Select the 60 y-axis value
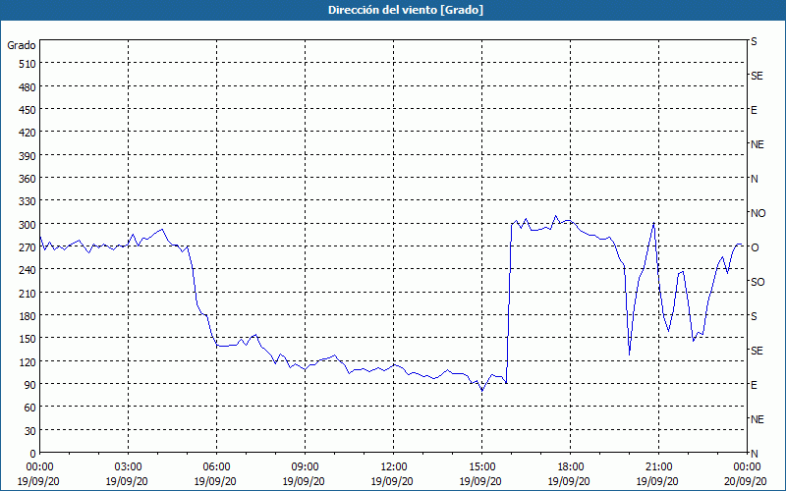This screenshot has height=491, width=786. 30,408
